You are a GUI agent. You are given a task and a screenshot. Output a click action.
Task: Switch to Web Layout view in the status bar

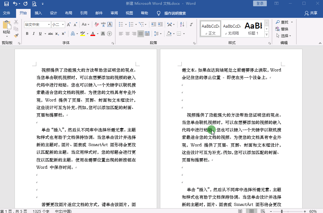263,211
